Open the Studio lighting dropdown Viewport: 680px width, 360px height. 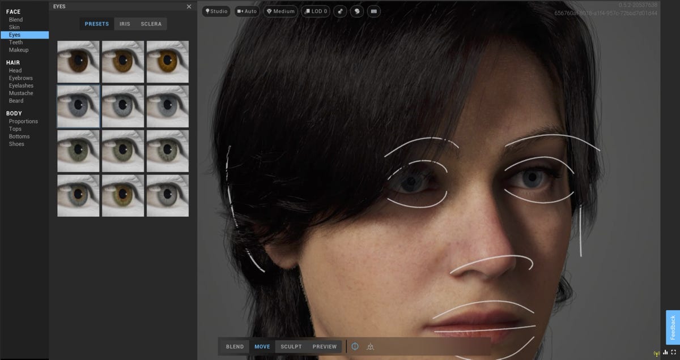tap(217, 11)
